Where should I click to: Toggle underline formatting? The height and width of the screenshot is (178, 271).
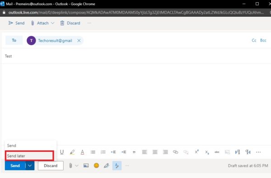coord(62,152)
